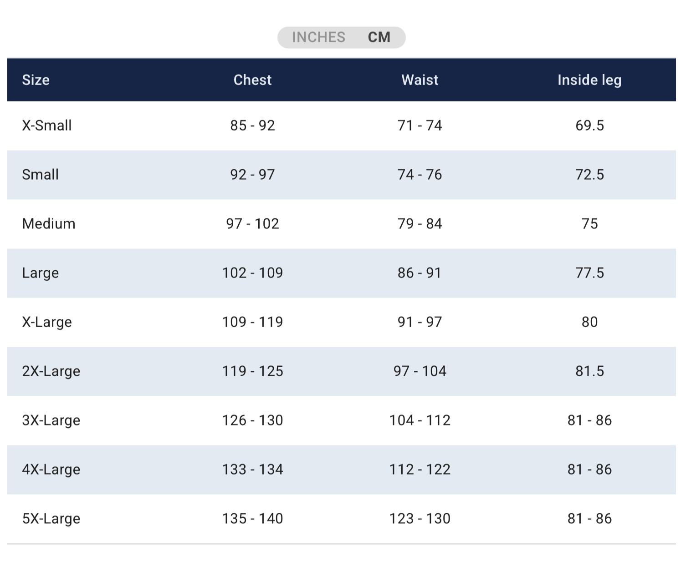The height and width of the screenshot is (566, 696).
Task: Click the Inside leg column header
Action: click(589, 80)
